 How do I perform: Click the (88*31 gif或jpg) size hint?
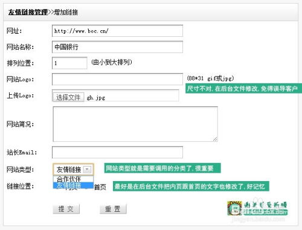tap(210, 78)
